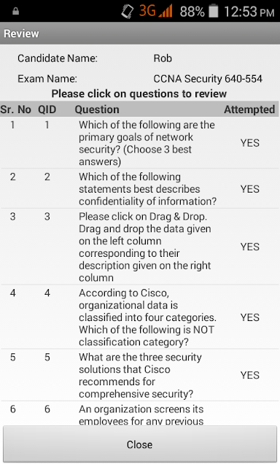
Task: Open question 6 about employee screening
Action: point(140,414)
